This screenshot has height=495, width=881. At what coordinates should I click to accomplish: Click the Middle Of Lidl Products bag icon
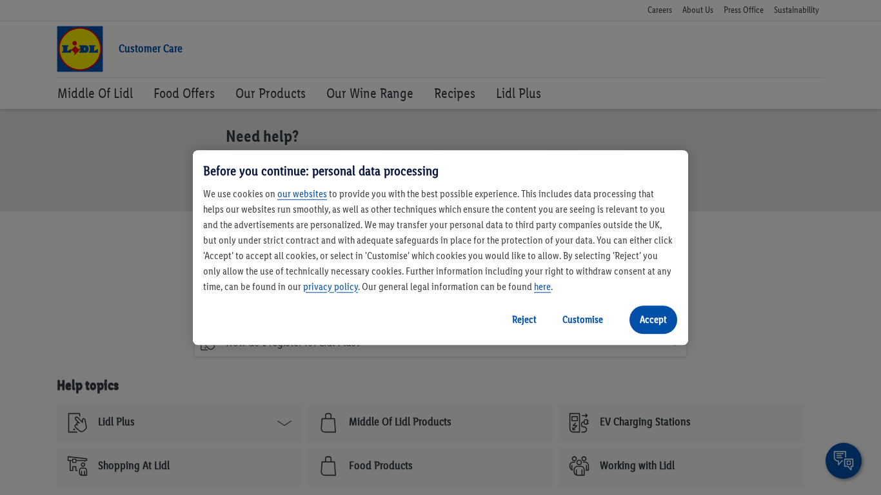(328, 423)
